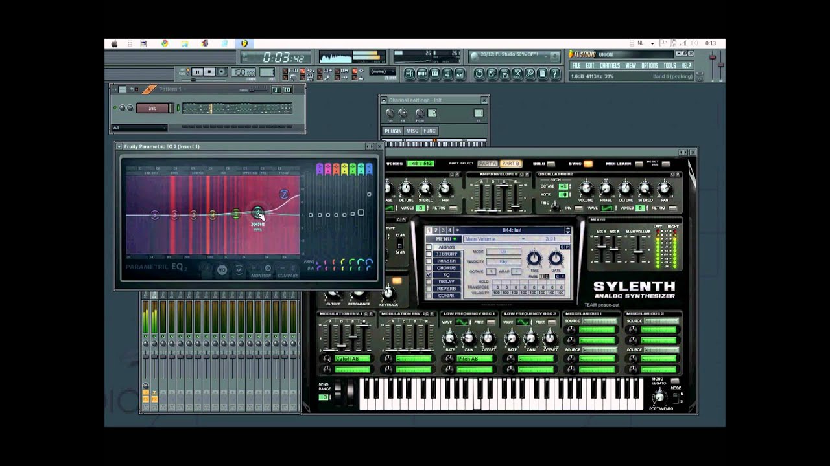Click the RESET ALL button in Sylenth
The width and height of the screenshot is (830, 466).
tap(666, 164)
